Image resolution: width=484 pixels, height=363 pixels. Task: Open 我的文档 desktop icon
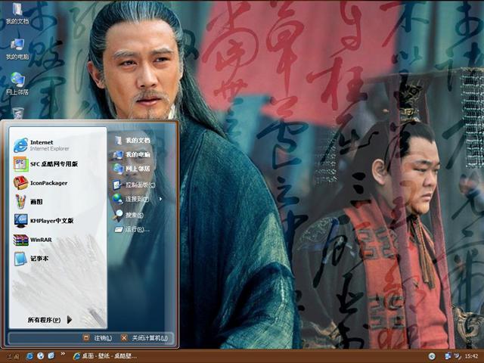[x=17, y=14]
